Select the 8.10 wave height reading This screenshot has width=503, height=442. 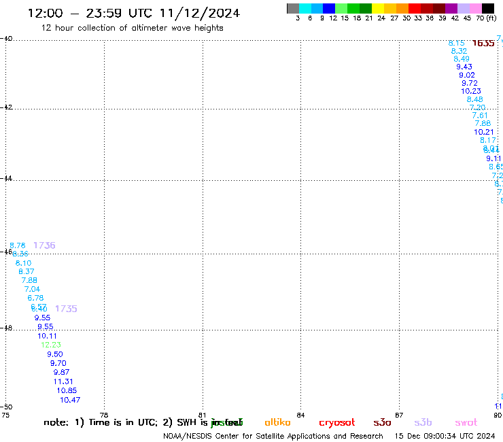[x=23, y=263]
